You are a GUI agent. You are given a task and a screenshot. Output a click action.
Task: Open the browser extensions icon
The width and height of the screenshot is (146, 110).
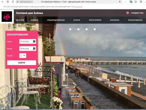coord(136,2)
